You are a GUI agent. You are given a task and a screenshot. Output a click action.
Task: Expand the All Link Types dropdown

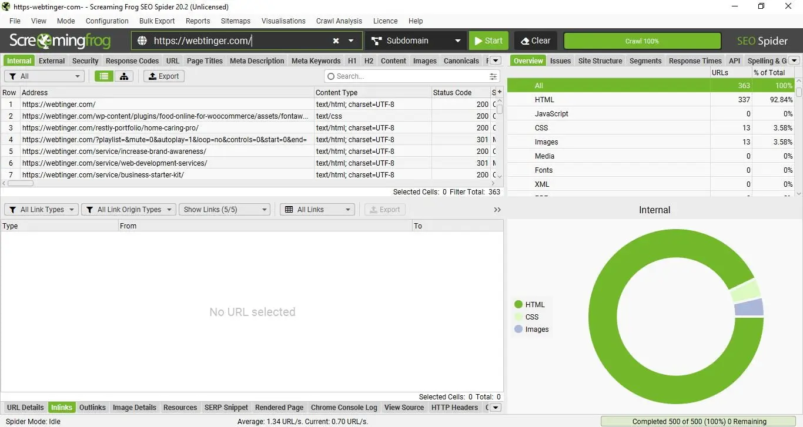(41, 210)
